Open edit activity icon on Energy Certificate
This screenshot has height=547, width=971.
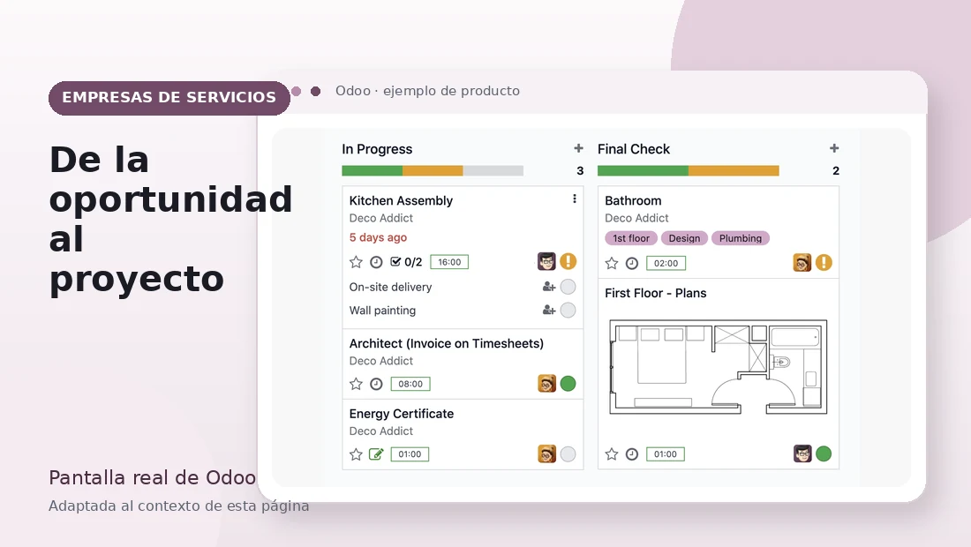[377, 454]
